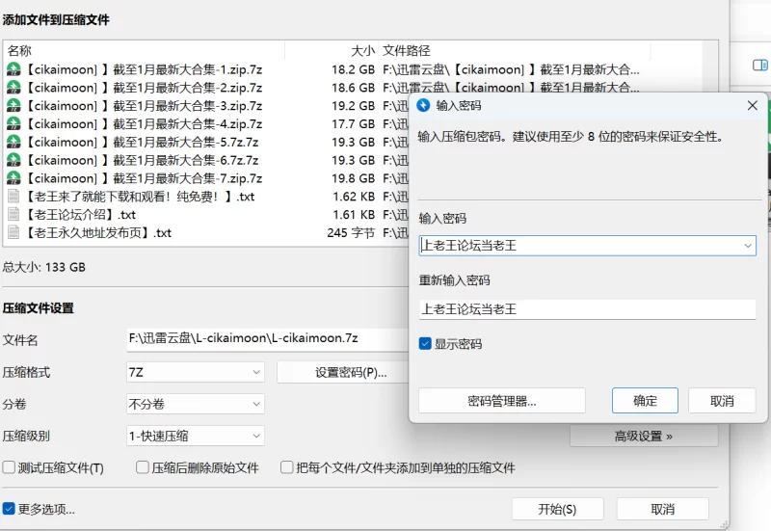Screen dimensions: 771x531
Task: Click the side panel icon in the background window
Action: point(760,65)
